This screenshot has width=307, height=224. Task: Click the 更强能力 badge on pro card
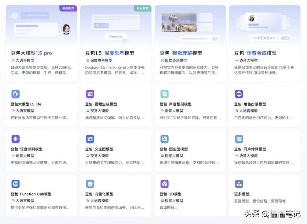tap(68, 8)
